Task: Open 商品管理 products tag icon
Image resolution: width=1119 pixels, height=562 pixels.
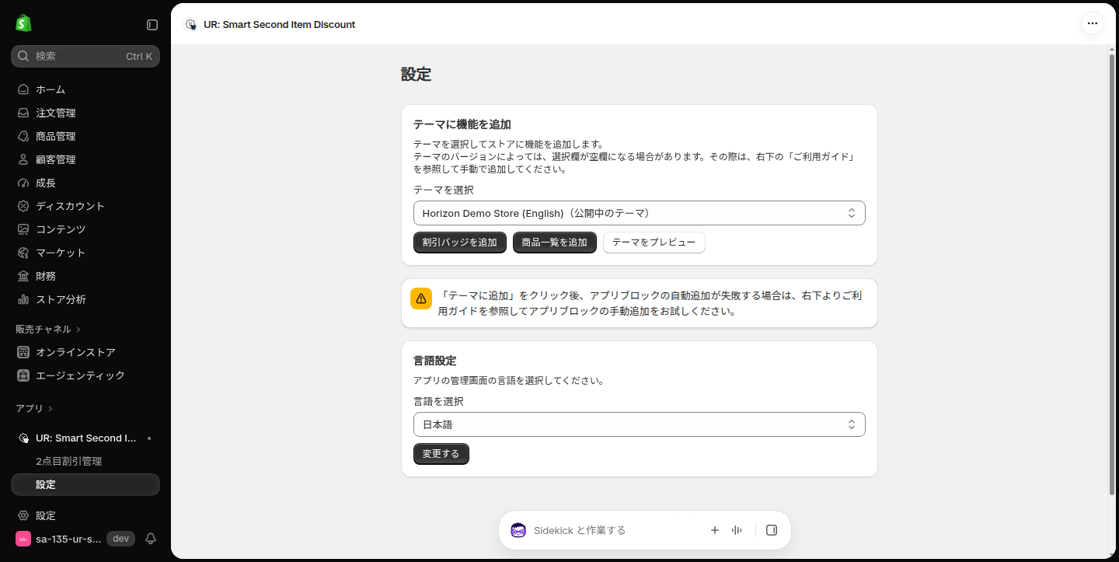Action: [x=23, y=136]
